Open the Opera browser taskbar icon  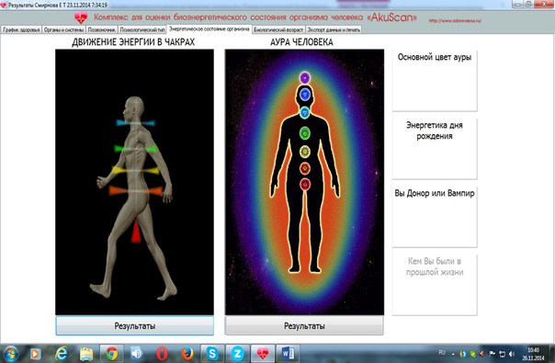click(x=162, y=354)
